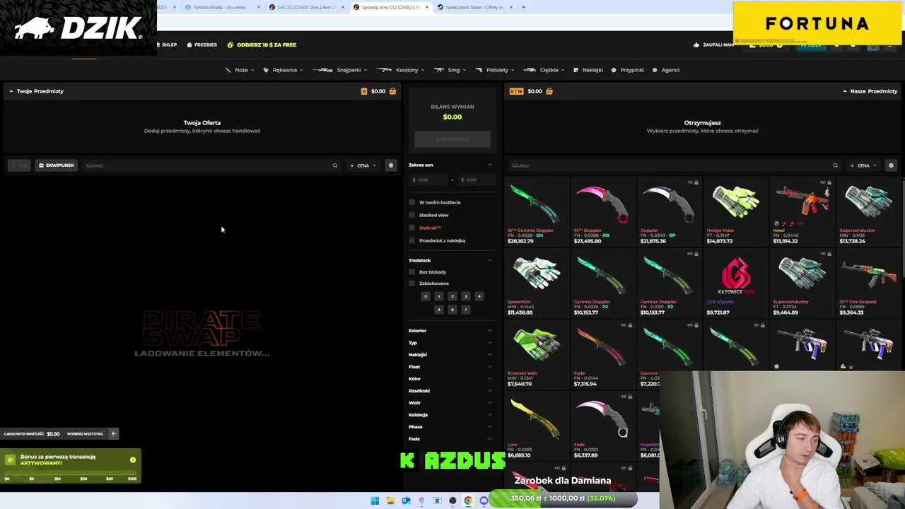Go to Naklejki stickers category
The height and width of the screenshot is (509, 905).
588,70
